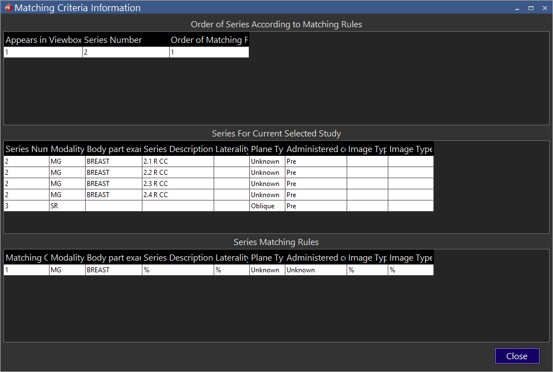
Task: Select the 2.2 R CC series row
Action: 177,173
